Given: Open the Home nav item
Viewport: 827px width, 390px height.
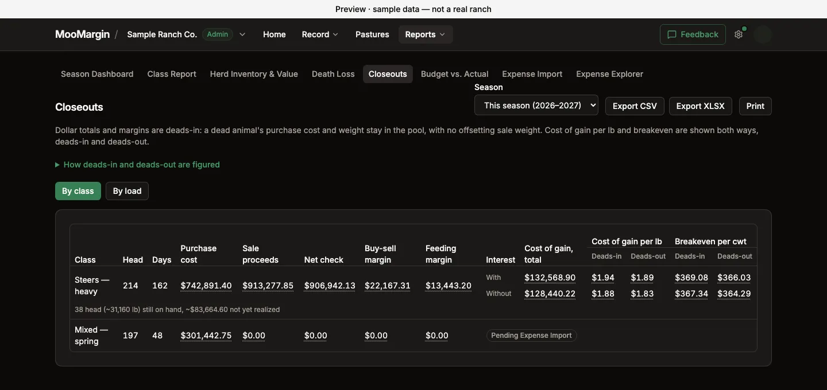Looking at the screenshot, I should (275, 34).
